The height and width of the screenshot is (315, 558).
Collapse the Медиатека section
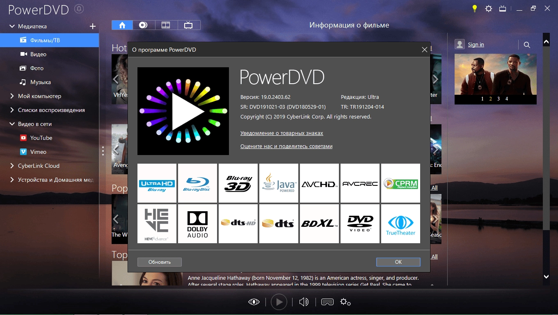(12, 26)
